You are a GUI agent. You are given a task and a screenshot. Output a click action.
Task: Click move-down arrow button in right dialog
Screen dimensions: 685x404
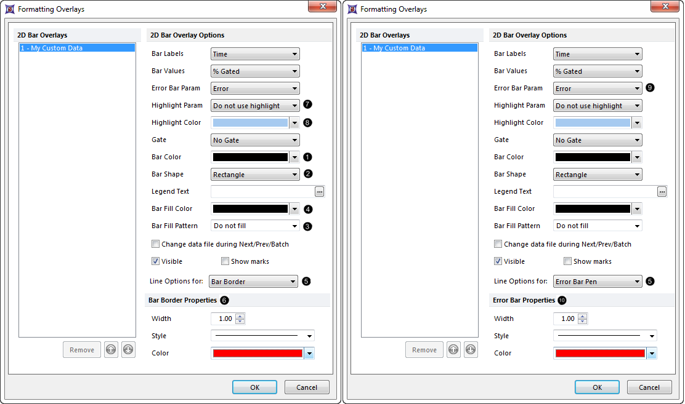click(x=471, y=350)
